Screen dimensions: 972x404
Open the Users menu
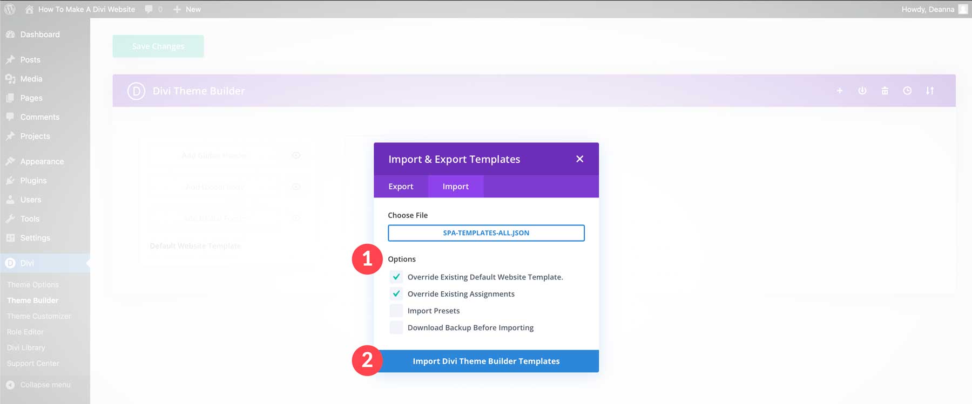click(x=31, y=200)
